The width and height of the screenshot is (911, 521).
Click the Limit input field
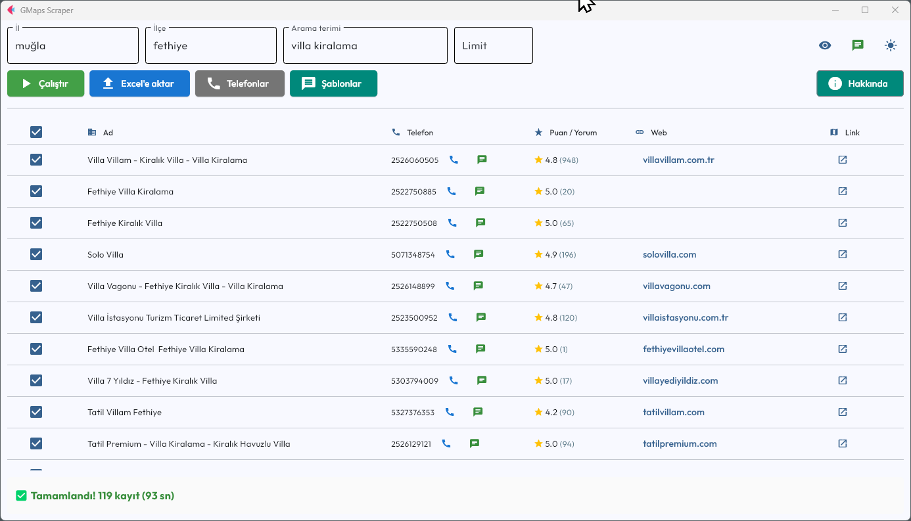click(x=493, y=46)
